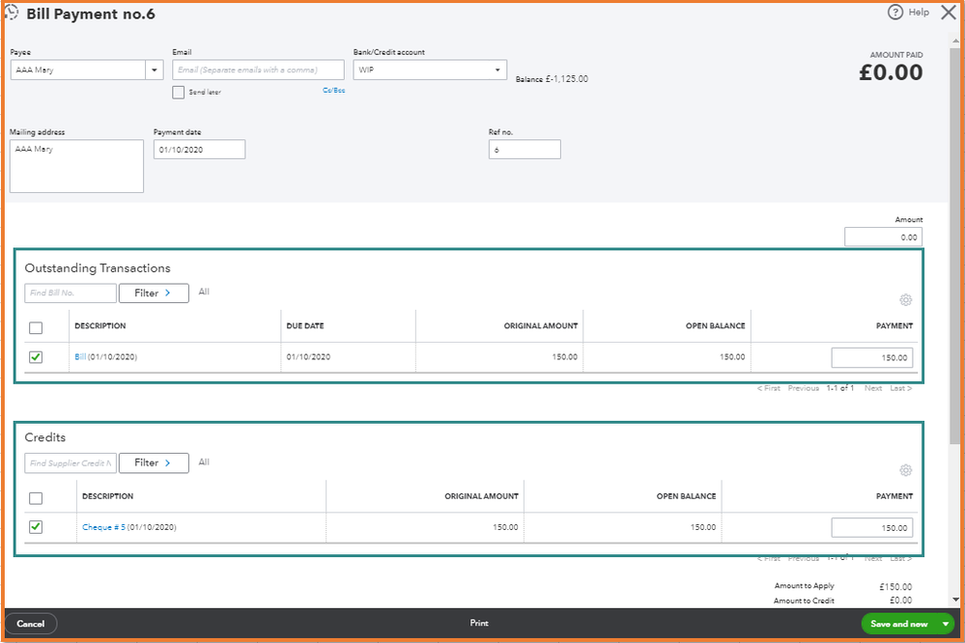Open the Cheque # 5 link

[103, 527]
